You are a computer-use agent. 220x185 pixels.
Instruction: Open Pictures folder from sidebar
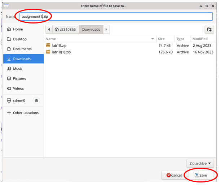(23, 78)
